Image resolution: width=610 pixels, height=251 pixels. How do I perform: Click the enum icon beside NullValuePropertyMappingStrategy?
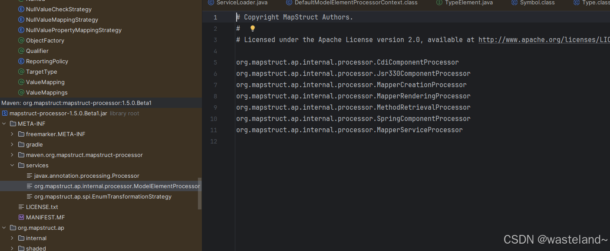point(21,30)
